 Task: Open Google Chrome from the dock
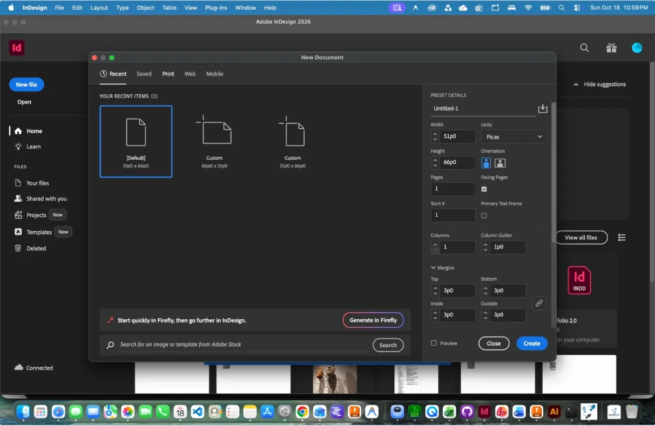coord(302,412)
